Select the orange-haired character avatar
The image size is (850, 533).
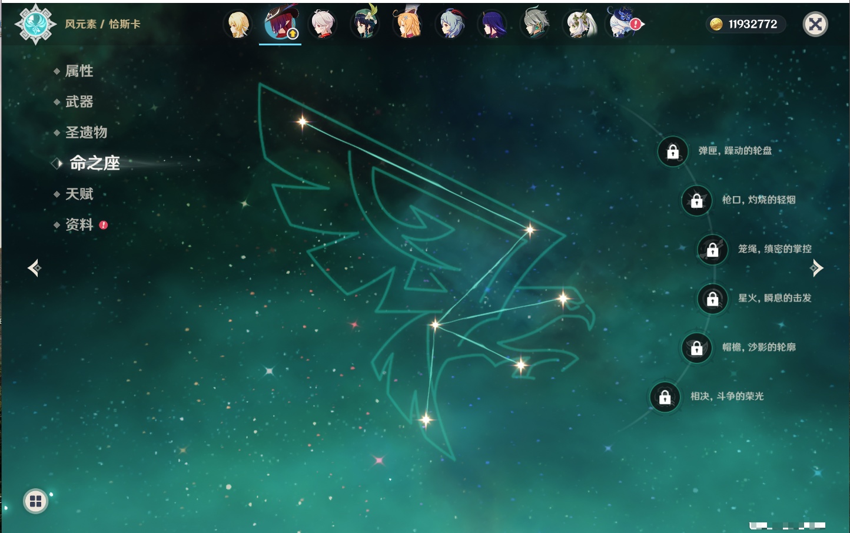tap(407, 24)
